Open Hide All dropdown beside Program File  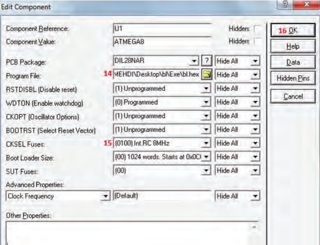tap(255, 75)
